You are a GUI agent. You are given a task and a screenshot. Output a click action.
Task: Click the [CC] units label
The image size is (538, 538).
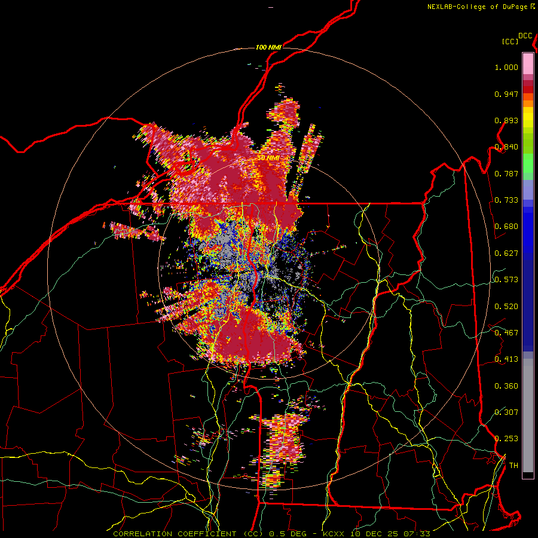tap(511, 41)
